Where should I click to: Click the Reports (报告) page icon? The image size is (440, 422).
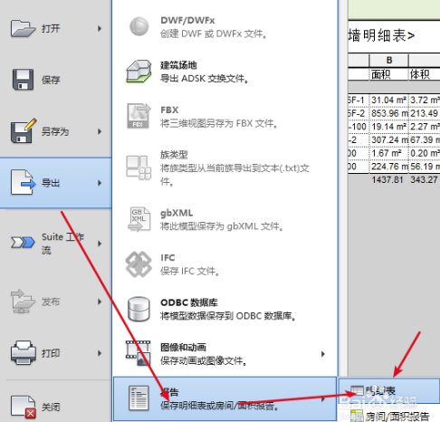pyautogui.click(x=139, y=398)
